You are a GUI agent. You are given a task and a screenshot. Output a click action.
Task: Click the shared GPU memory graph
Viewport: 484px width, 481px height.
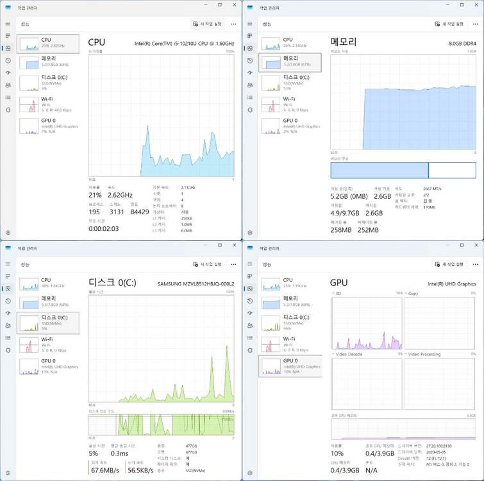pyautogui.click(x=403, y=429)
